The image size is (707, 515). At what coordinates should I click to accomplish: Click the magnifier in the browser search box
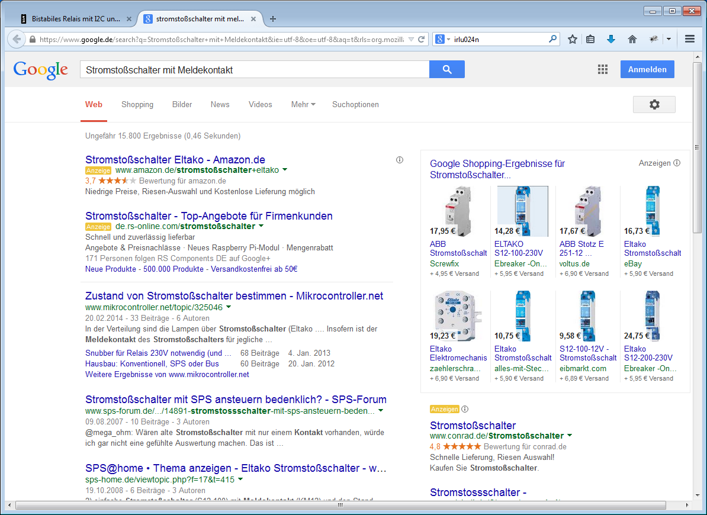point(553,39)
